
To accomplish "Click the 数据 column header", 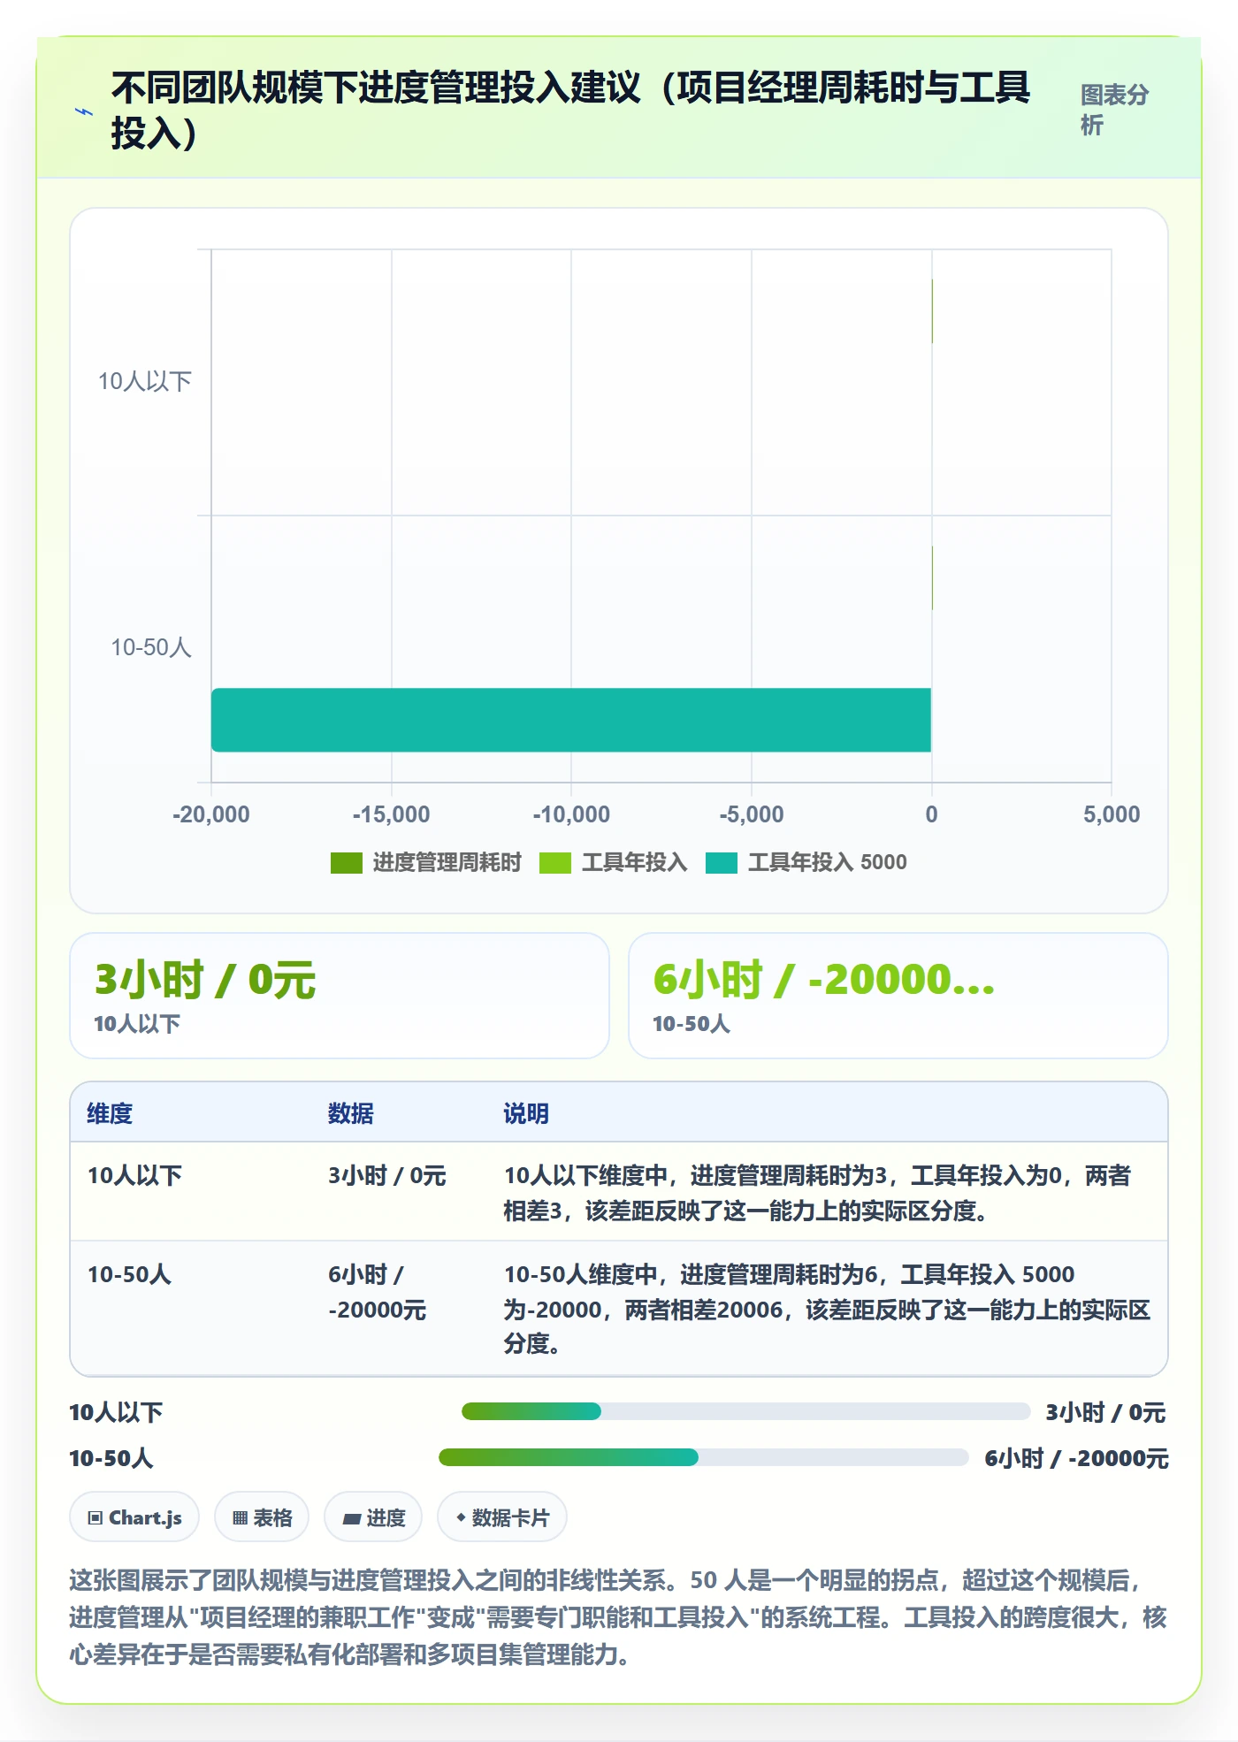I will tap(351, 1113).
